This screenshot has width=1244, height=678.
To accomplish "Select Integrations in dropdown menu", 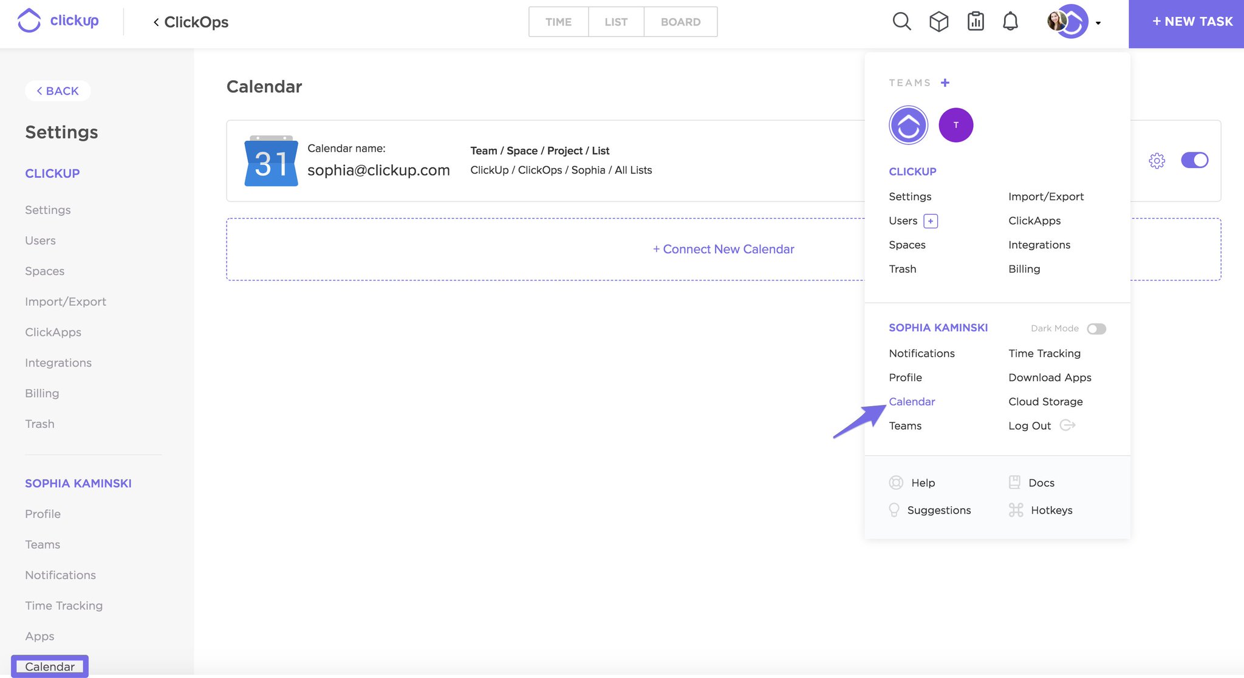I will click(x=1039, y=245).
